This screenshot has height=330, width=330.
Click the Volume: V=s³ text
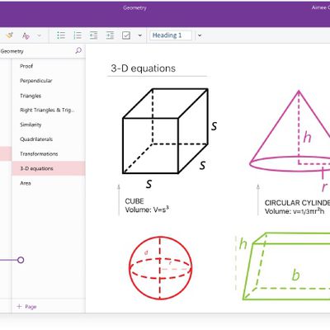pos(147,210)
